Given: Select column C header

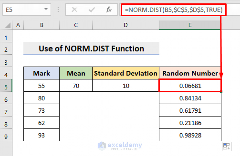Looking at the screenshot, I should coord(76,25).
